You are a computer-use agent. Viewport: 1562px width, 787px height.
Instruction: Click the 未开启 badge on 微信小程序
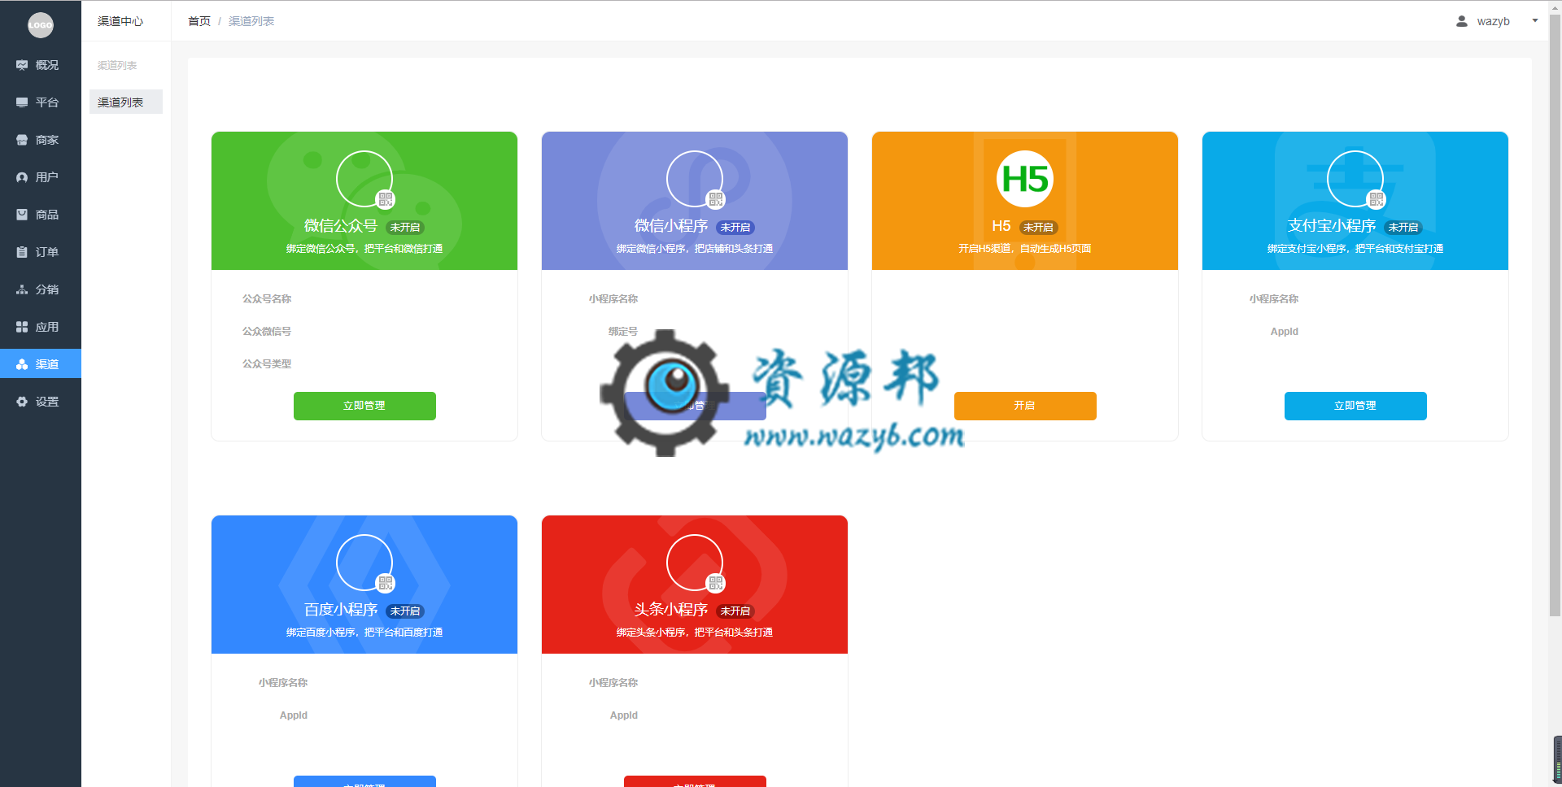(735, 228)
